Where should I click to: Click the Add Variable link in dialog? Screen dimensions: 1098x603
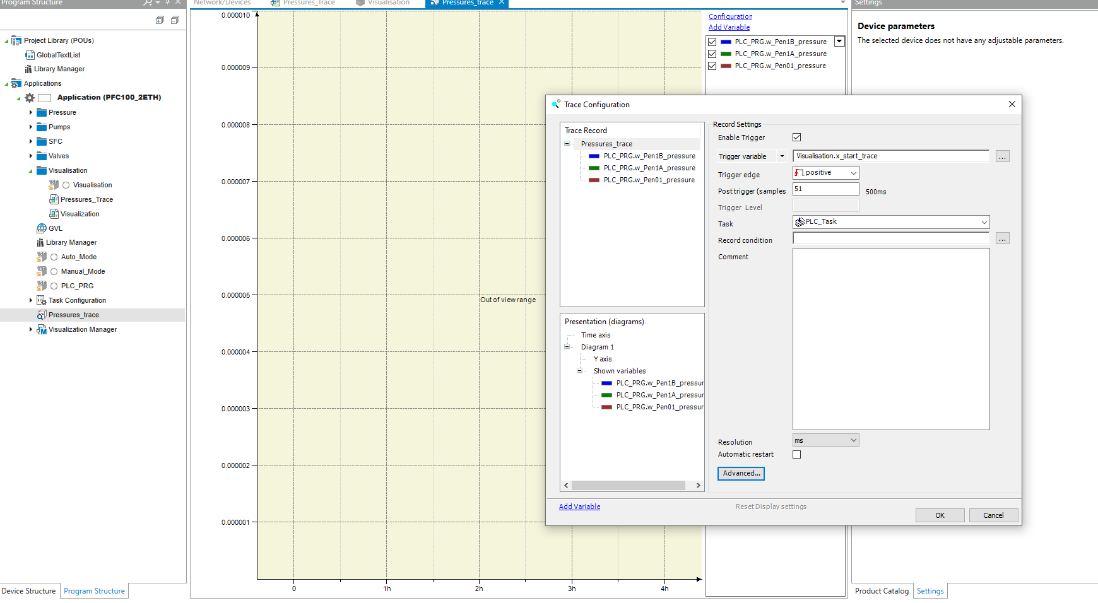point(579,506)
